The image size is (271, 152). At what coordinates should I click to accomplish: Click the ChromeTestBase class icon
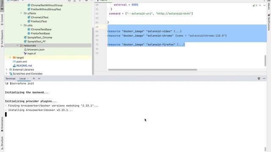(x=29, y=30)
